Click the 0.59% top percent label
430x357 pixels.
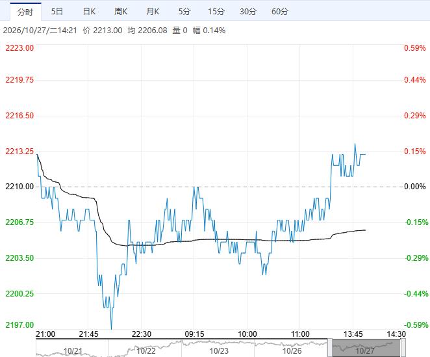click(x=415, y=48)
